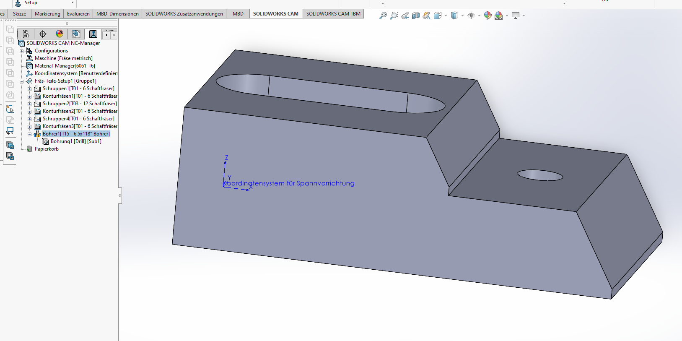Viewport: 682px width, 341px height.
Task: Toggle the Section View tool
Action: [x=416, y=16]
